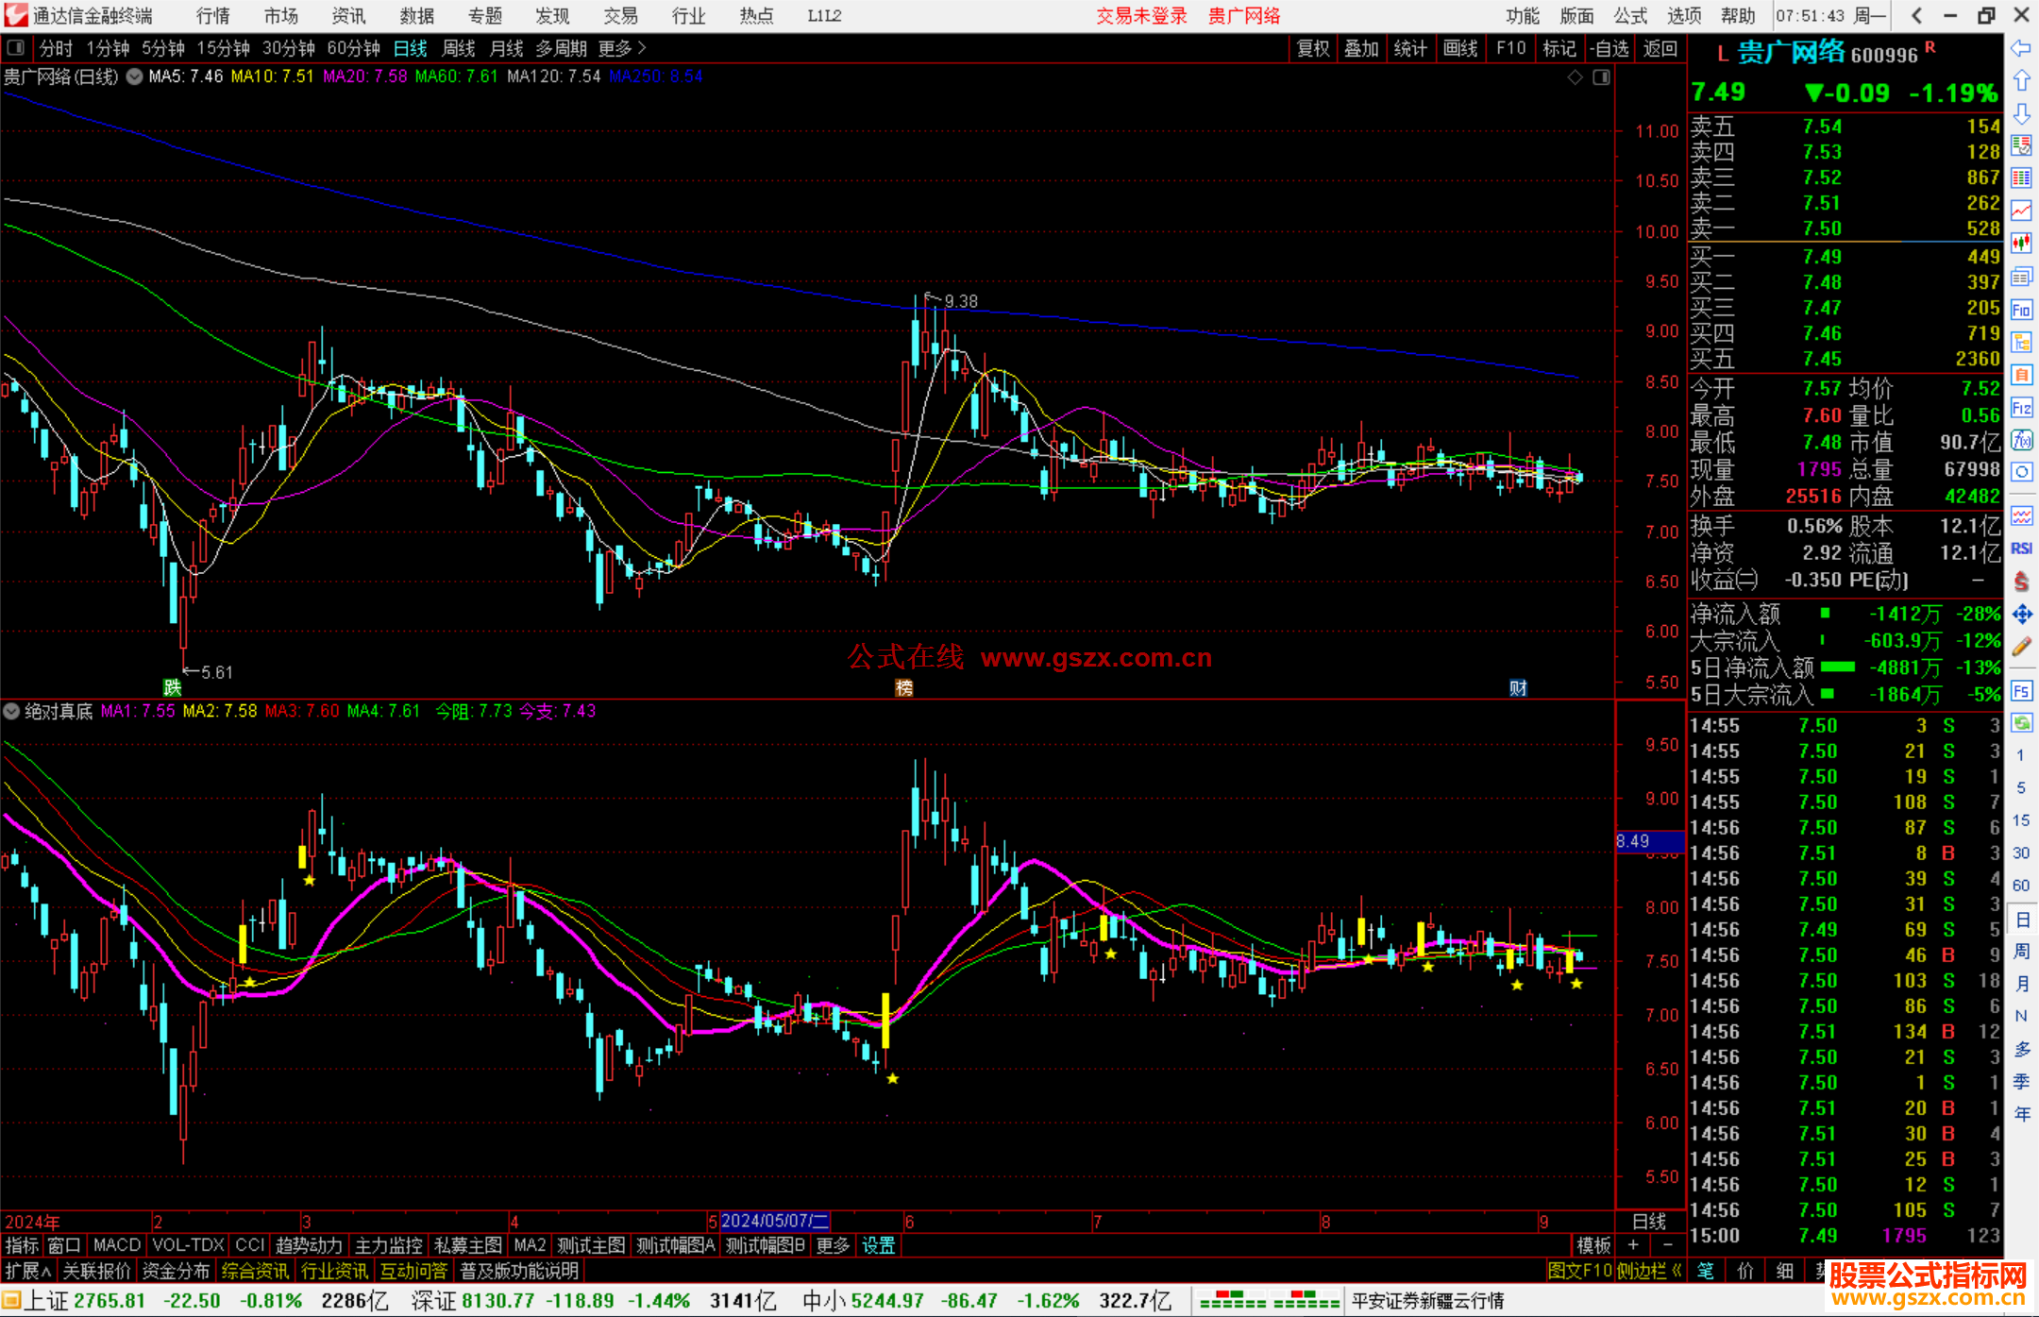Click the trend line chart sidebar icon
Screen dimensions: 2039x1317
[x=2021, y=211]
